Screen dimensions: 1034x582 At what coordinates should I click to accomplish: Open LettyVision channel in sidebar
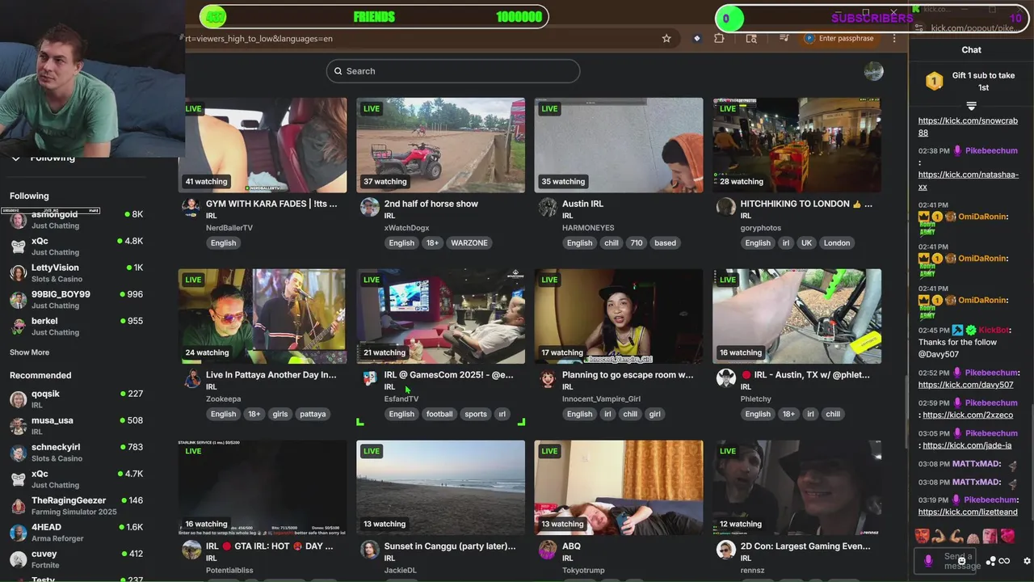[x=76, y=272]
